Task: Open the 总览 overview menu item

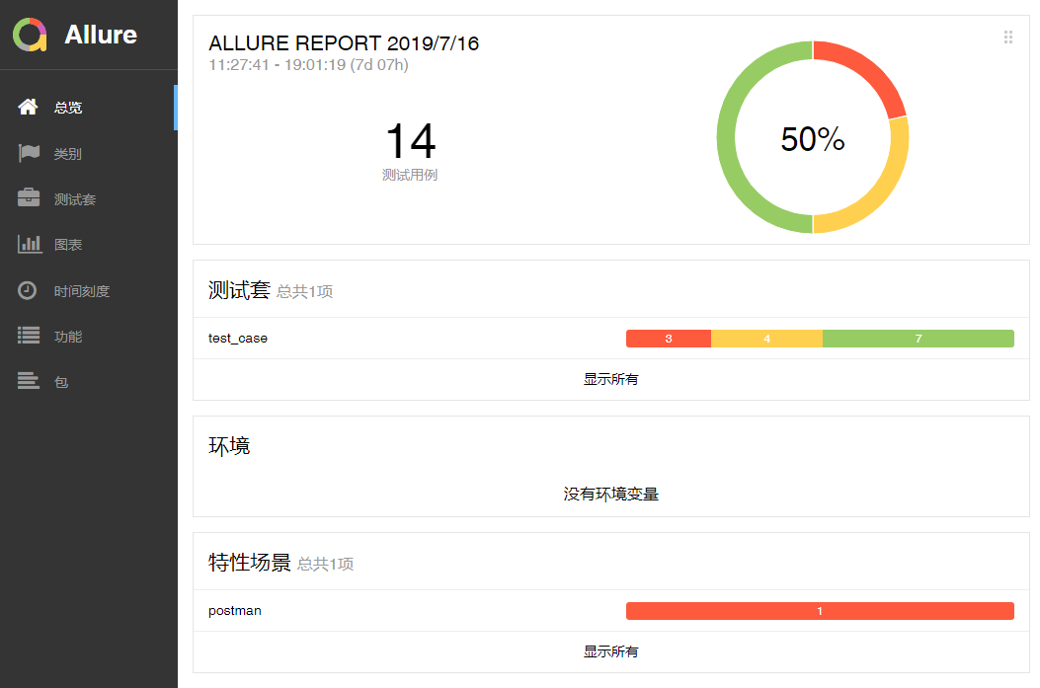Action: (88, 108)
